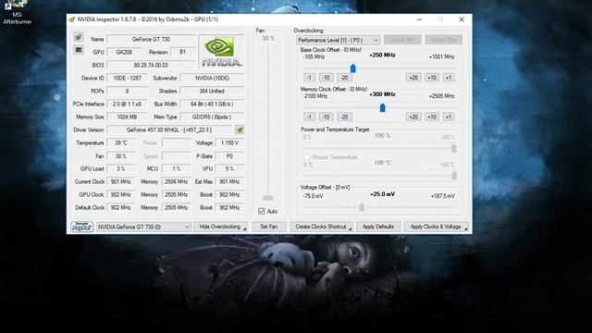Open driver profile settings icon next to Driver Version
The image size is (592, 333).
pyautogui.click(x=240, y=129)
